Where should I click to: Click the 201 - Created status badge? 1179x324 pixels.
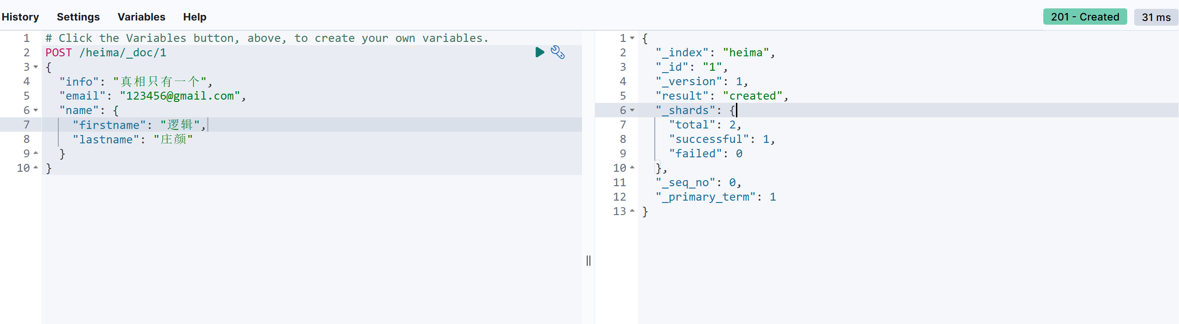pos(1085,17)
